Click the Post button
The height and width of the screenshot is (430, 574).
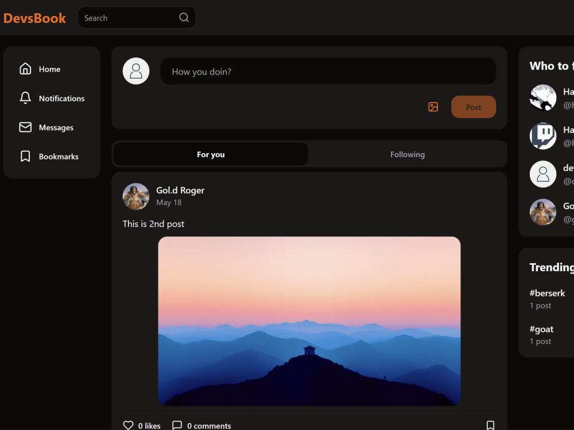474,107
